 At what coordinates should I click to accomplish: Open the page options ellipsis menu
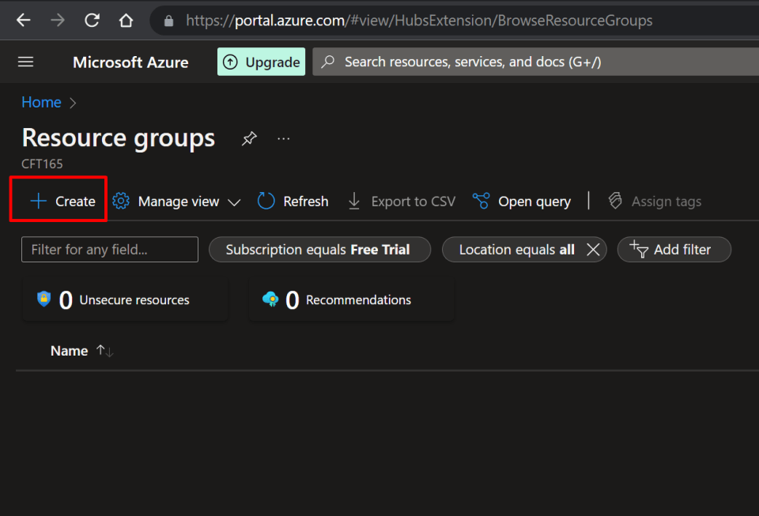pos(283,138)
